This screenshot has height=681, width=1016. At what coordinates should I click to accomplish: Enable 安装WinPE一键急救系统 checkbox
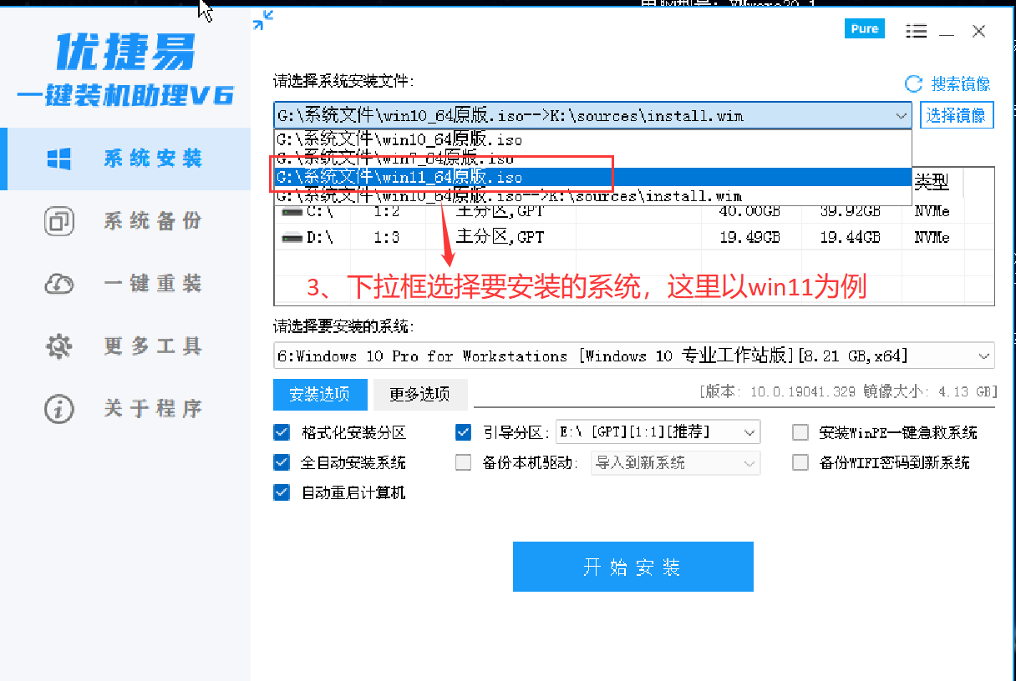(x=800, y=432)
